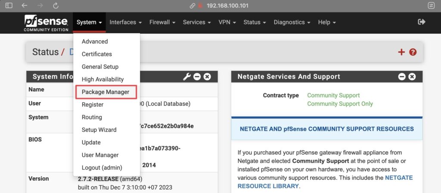The image size is (441, 193).
Task: Click the Netgate Services And Support title
Action: tap(289, 76)
